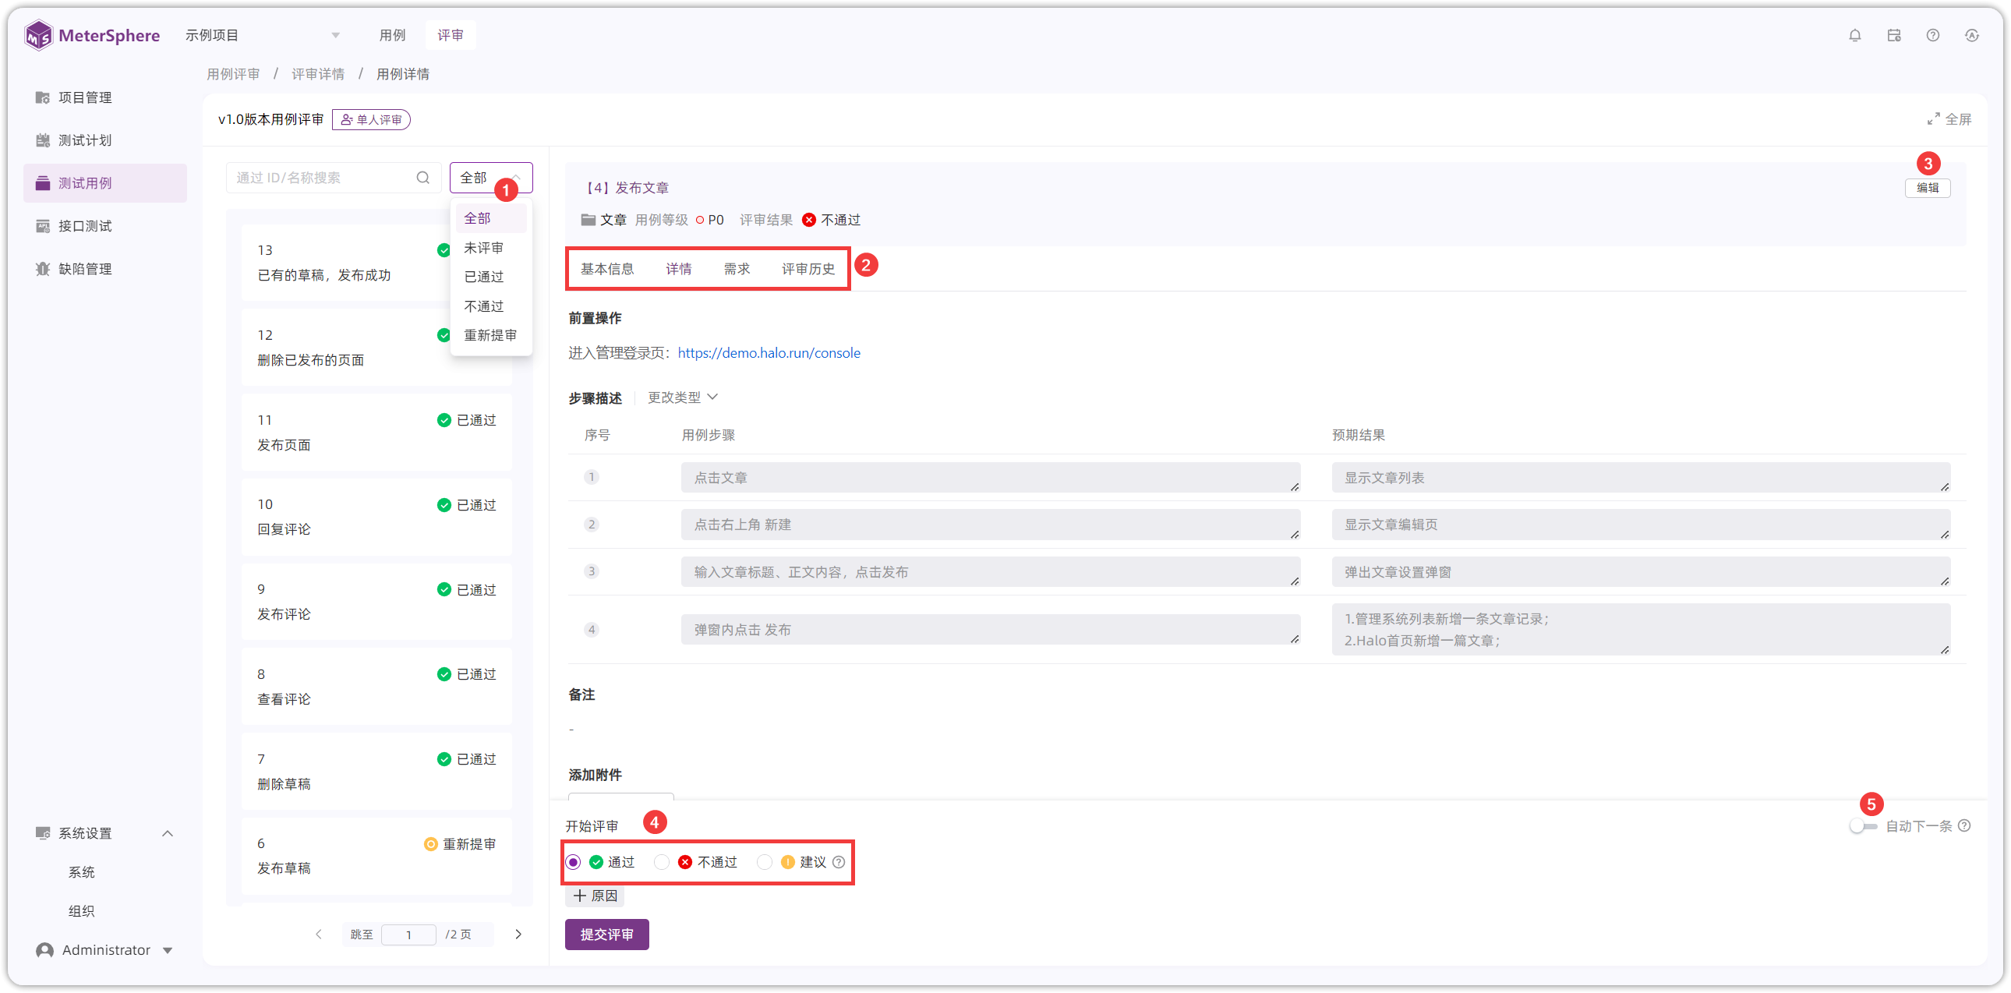
Task: Collapse the 系统设置 section
Action: pos(167,833)
